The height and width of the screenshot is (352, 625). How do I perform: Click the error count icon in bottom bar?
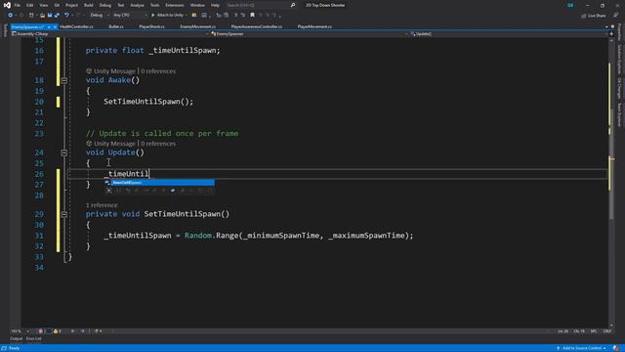point(40,331)
